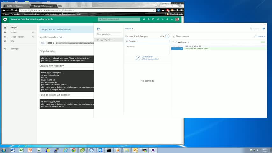Expand the Settings menu in GitLab sidebar
This screenshot has height=153, width=272.
point(15,49)
